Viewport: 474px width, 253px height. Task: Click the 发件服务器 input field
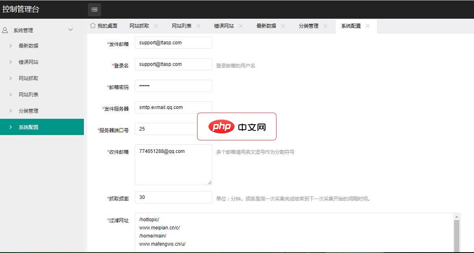coord(173,107)
